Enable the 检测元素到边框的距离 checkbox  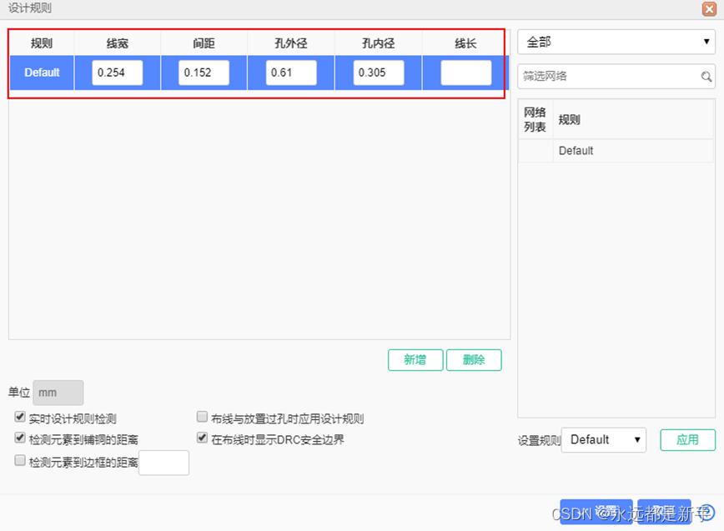pos(19,459)
